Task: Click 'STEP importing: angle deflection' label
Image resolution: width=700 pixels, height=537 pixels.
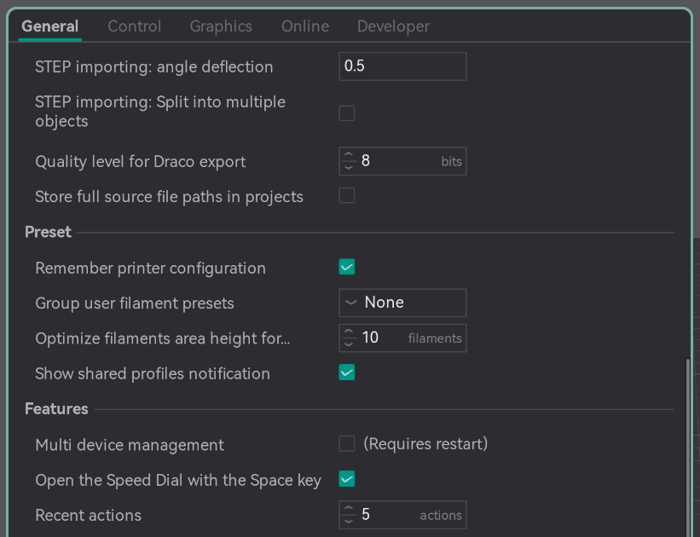Action: (x=154, y=67)
